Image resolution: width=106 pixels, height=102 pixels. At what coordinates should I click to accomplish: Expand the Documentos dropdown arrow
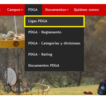pos(67,10)
